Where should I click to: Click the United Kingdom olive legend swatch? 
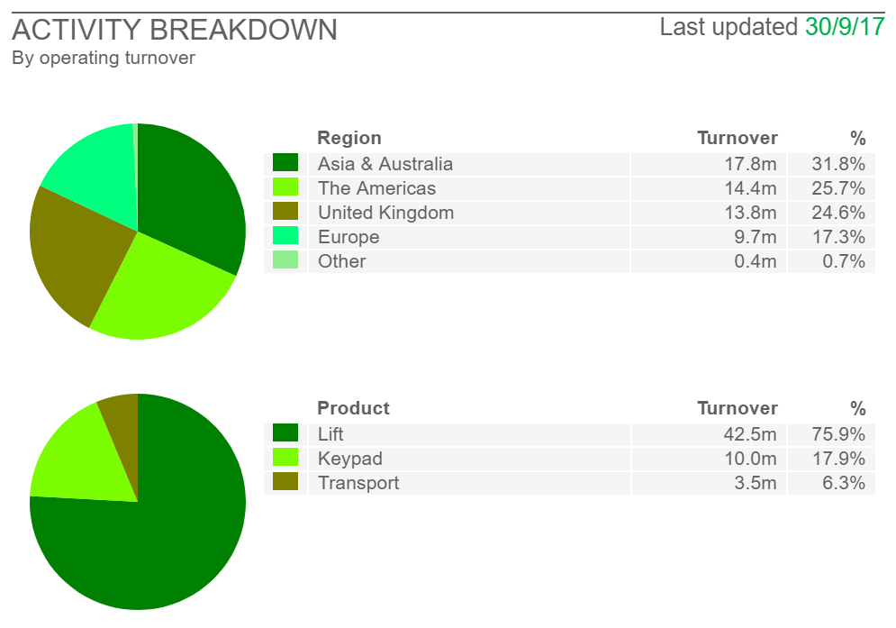(285, 211)
